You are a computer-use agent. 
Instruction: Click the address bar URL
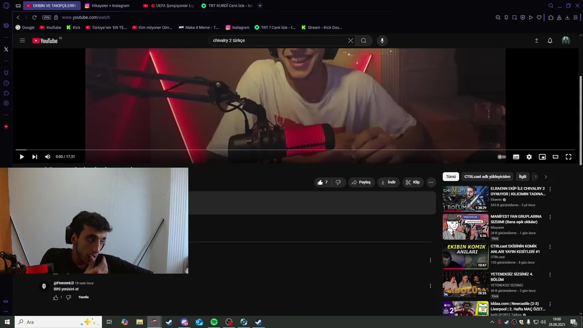(x=86, y=17)
